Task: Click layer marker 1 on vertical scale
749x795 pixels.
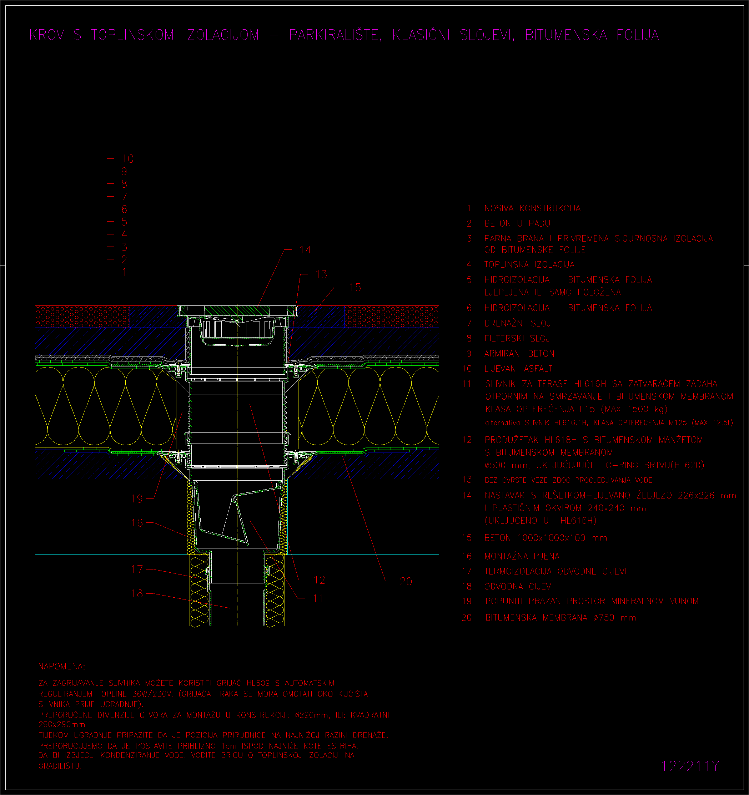Action: (x=125, y=272)
